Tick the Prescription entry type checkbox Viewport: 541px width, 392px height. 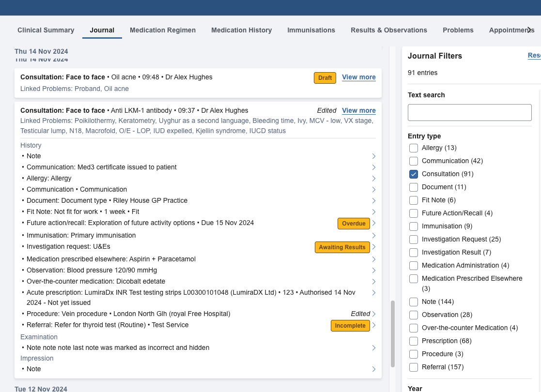[414, 341]
